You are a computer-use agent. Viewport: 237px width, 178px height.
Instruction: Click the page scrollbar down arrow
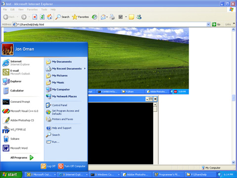pos(234,162)
